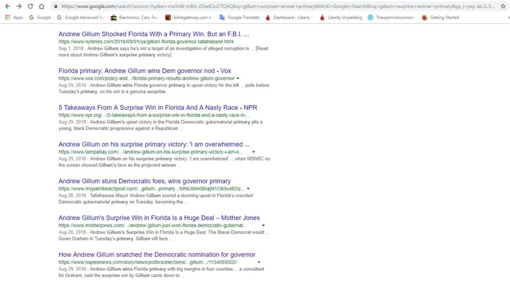Image resolution: width=510 pixels, height=287 pixels.
Task: Open the Google Advanced Search bookmark
Action: 80,17
